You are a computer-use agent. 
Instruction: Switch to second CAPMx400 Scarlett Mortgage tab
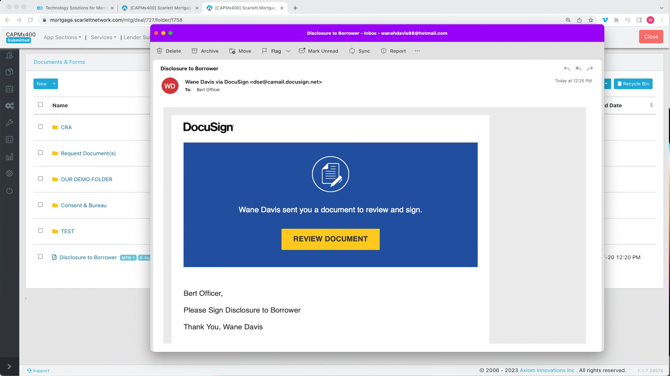click(x=161, y=8)
